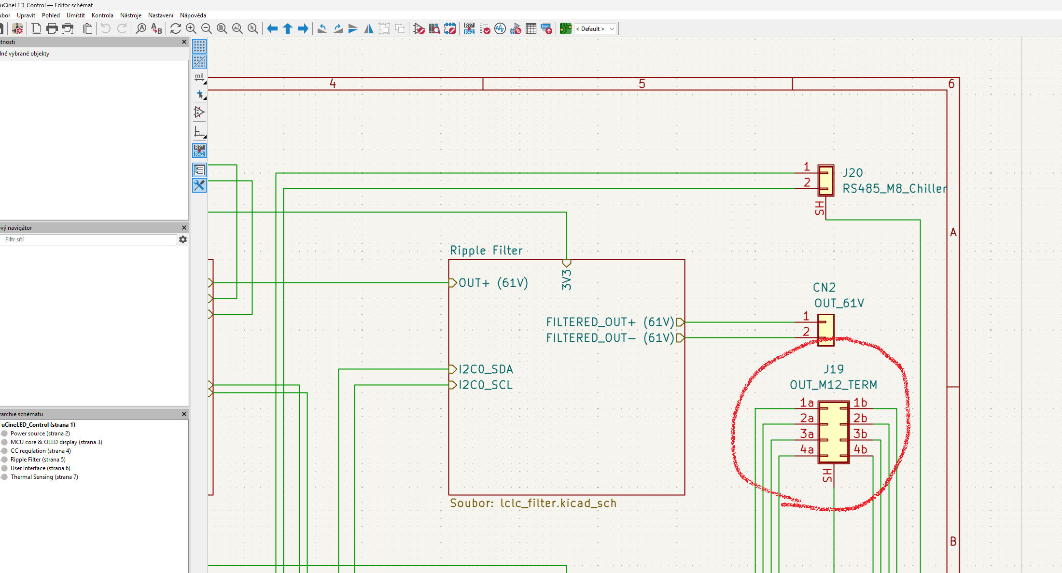Open PCB editor green board icon
1062x573 pixels.
tap(565, 29)
